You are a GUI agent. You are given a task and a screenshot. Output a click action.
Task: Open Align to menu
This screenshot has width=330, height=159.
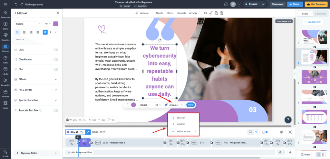(x=159, y=13)
